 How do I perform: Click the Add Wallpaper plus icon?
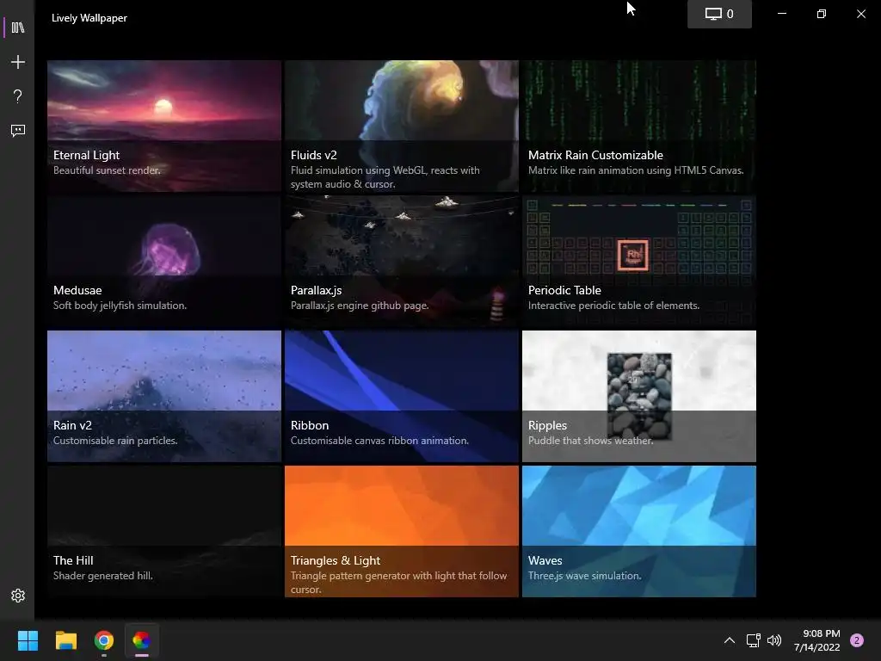18,62
